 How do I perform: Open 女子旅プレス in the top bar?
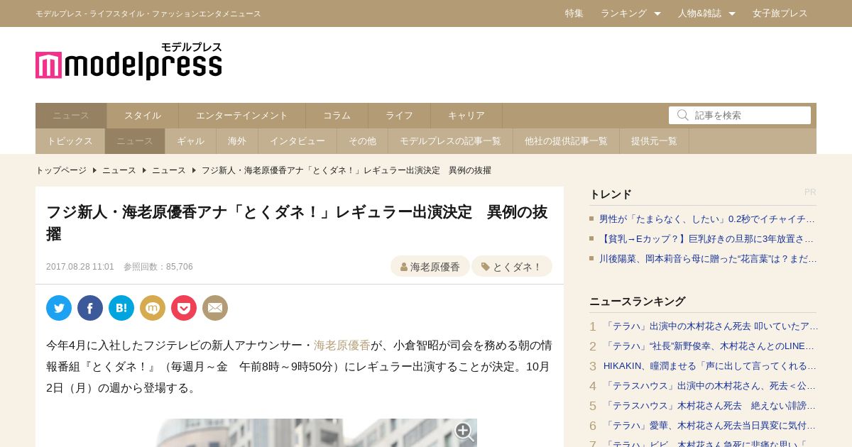(780, 13)
